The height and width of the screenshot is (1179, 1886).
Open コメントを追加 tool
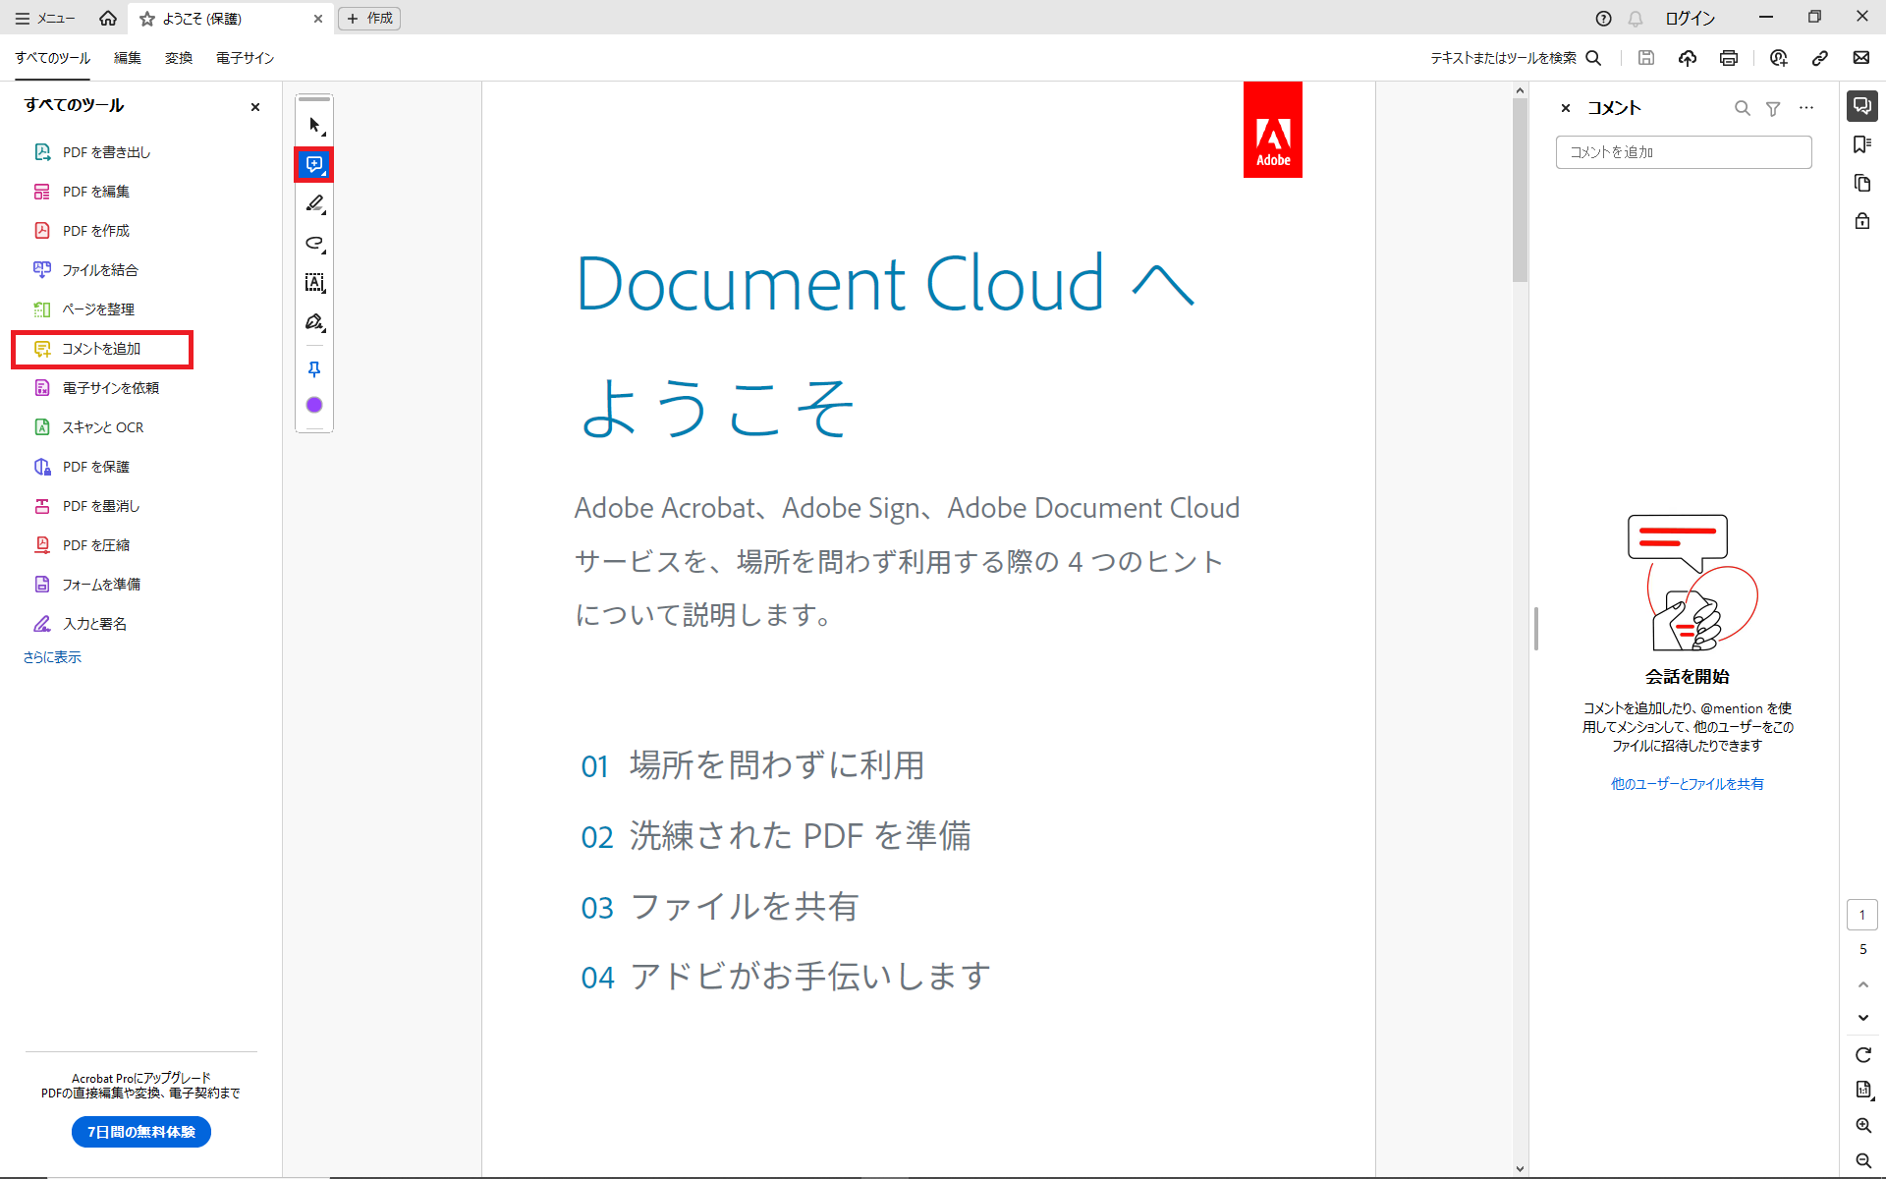pyautogui.click(x=102, y=350)
